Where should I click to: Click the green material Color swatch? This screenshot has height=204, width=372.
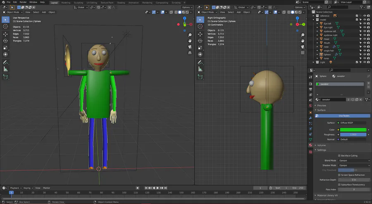tap(353, 130)
